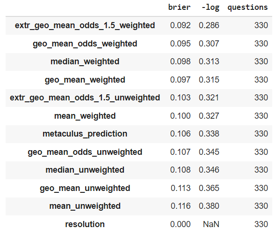Screen dimensions: 275x236
Task: Select the metaculus_prediction row label
Action: [85, 134]
